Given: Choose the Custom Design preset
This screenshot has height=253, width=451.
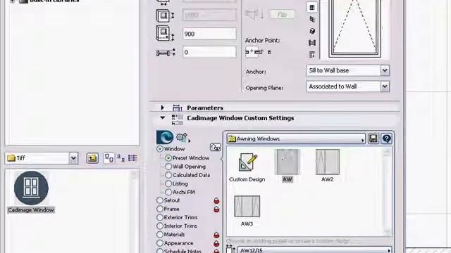Looking at the screenshot, I should [x=247, y=167].
